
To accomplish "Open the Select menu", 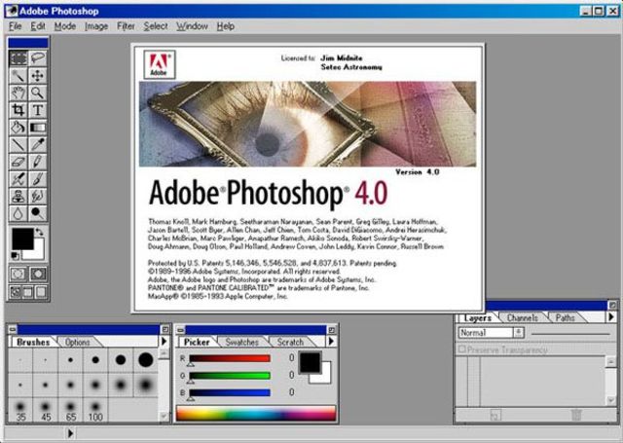I will point(156,26).
